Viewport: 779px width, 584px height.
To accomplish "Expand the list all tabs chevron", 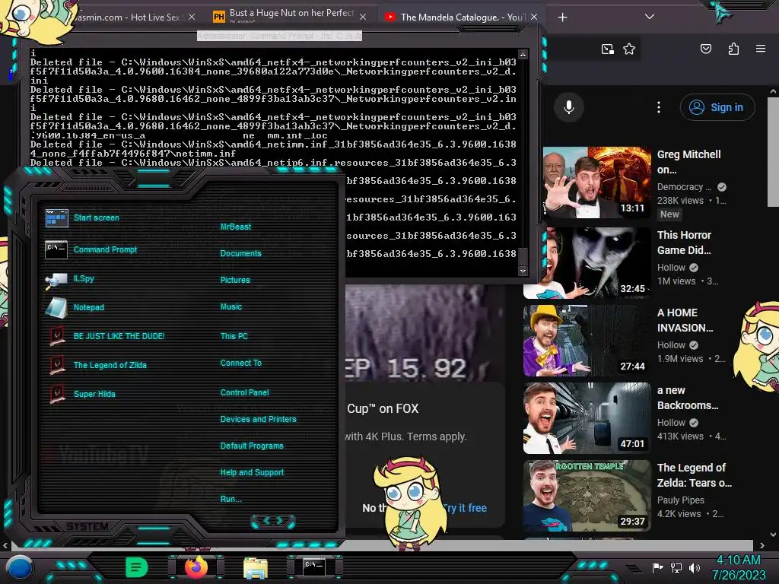I will (650, 17).
